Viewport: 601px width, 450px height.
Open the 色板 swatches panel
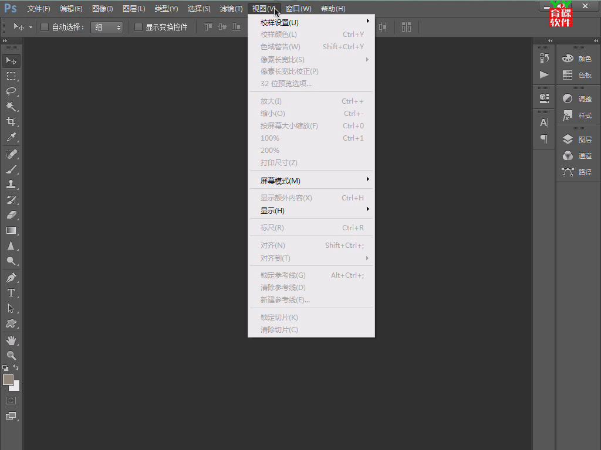coord(578,75)
